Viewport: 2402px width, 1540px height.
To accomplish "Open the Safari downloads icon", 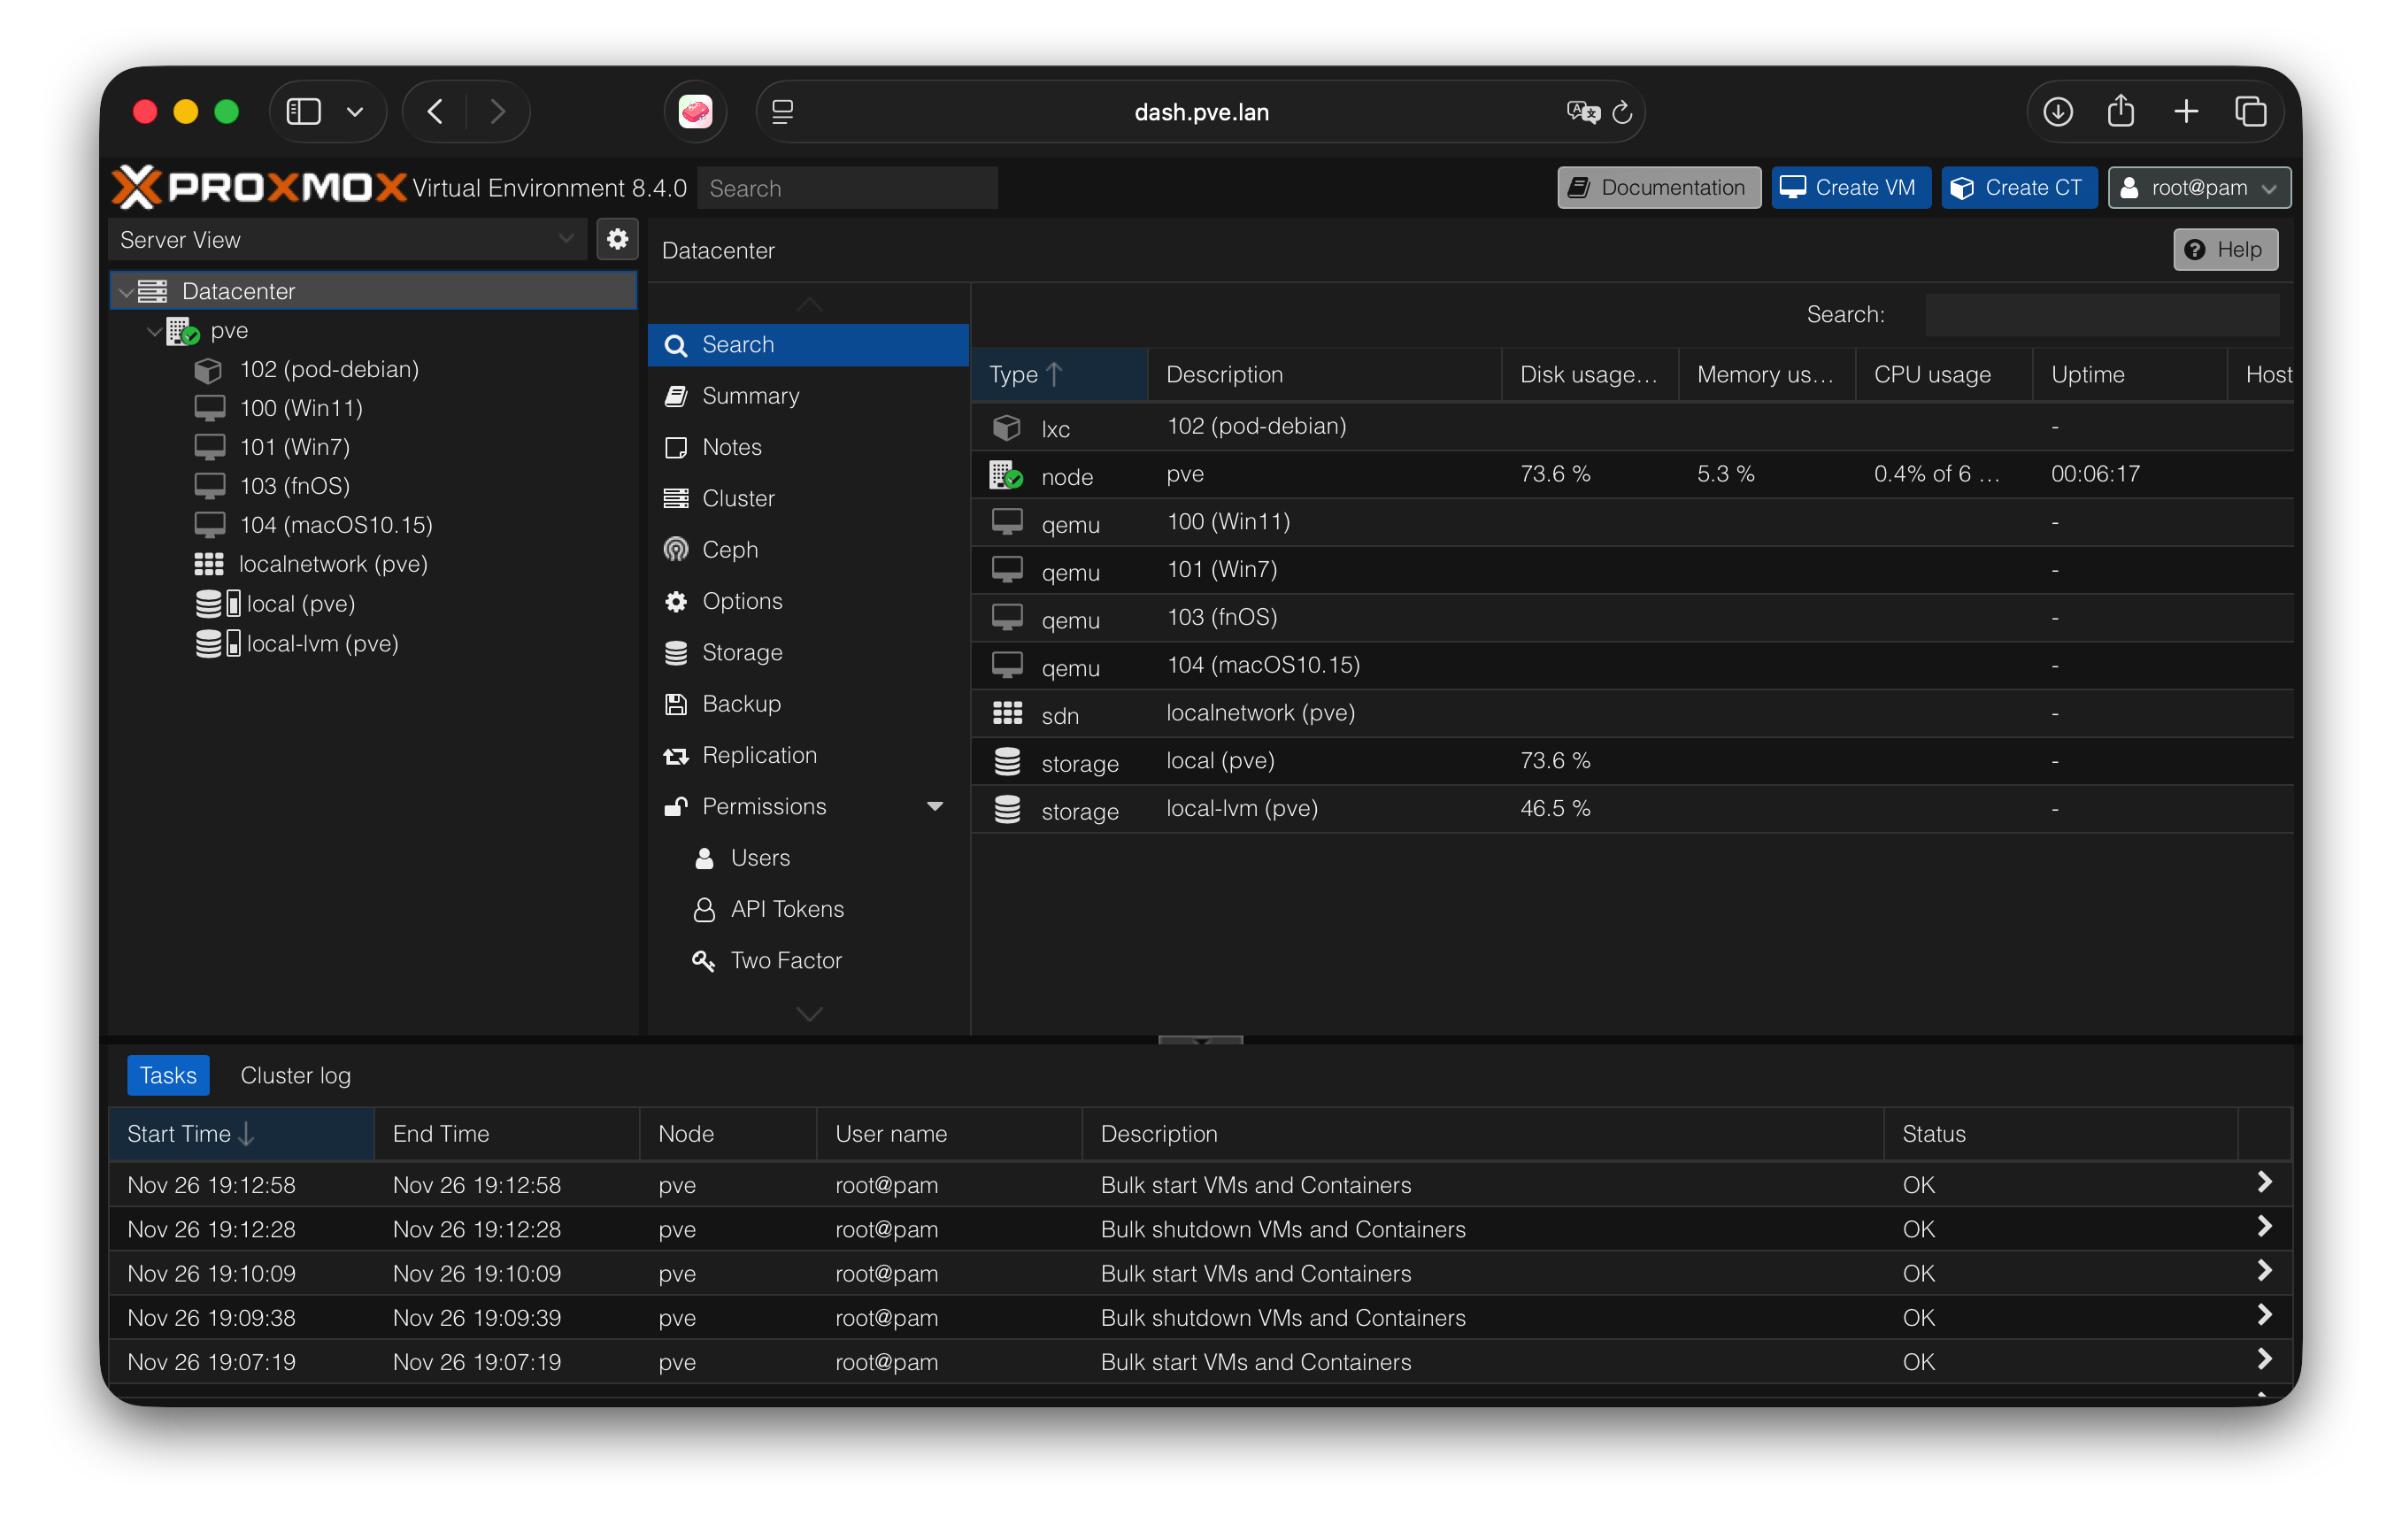I will tap(2057, 112).
